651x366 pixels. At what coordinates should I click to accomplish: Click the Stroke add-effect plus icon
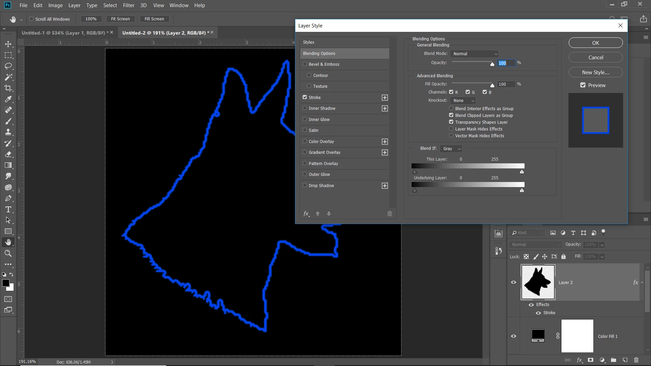(x=384, y=98)
